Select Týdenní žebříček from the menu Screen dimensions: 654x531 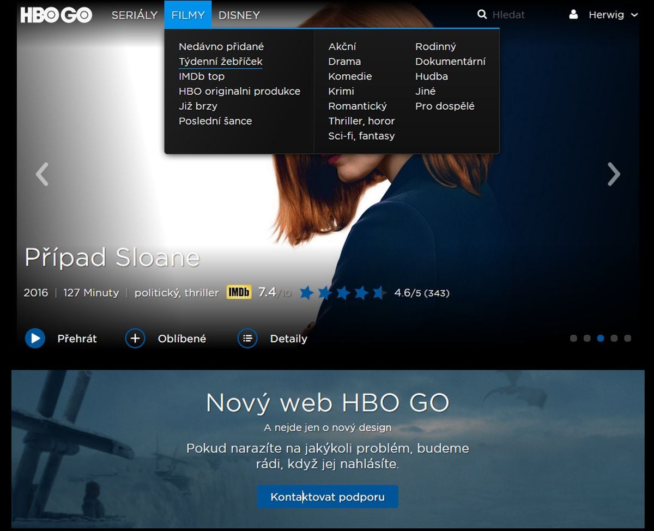[220, 61]
